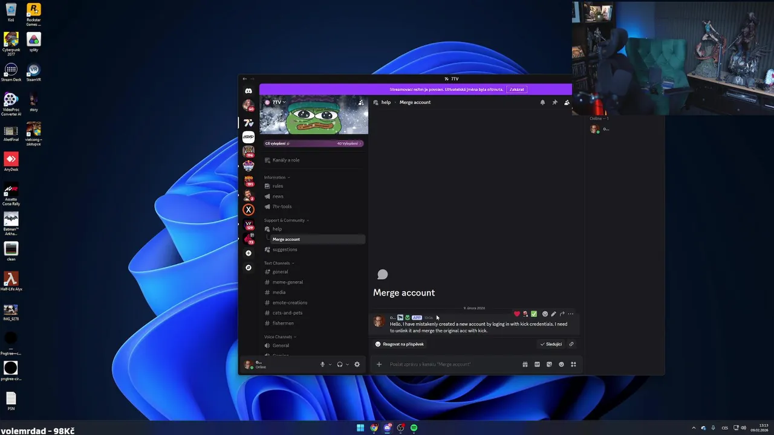Join the General voice channel
This screenshot has width=774, height=435.
[314, 346]
